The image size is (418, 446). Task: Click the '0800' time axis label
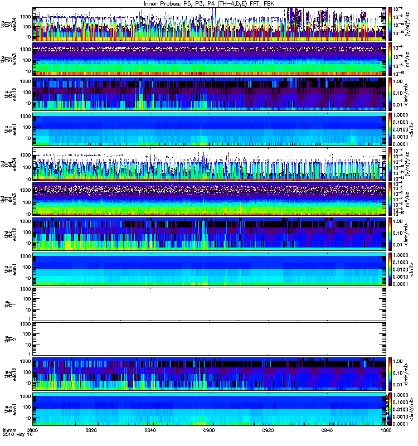point(32,430)
